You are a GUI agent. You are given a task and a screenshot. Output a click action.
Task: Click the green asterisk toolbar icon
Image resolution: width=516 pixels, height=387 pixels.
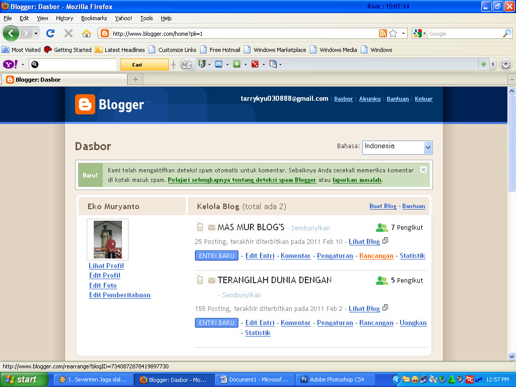[x=237, y=64]
